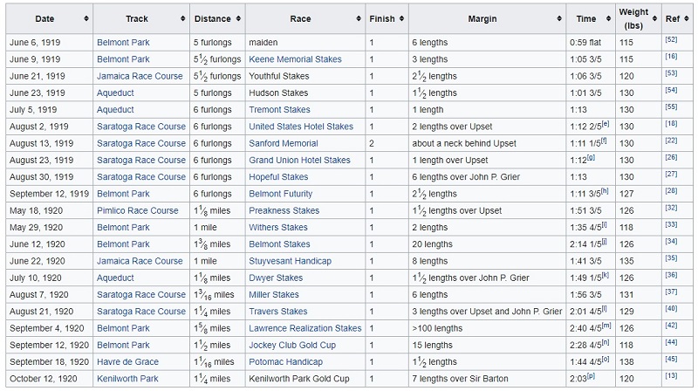
Task: Select the 'maiden' race cell
Action: pyautogui.click(x=305, y=43)
